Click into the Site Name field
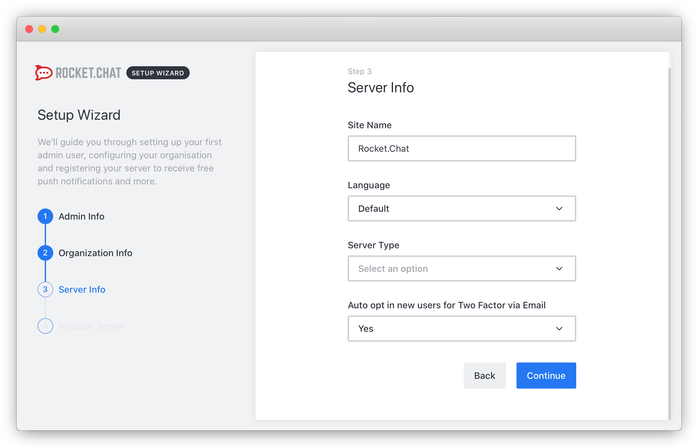The height and width of the screenshot is (447, 698). coord(462,148)
